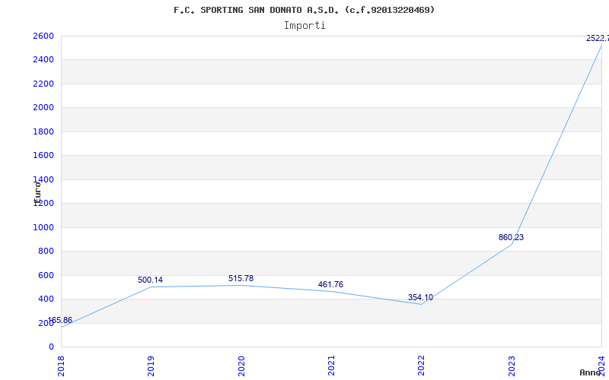
Task: Click the Anno x-axis title
Action: coord(591,372)
